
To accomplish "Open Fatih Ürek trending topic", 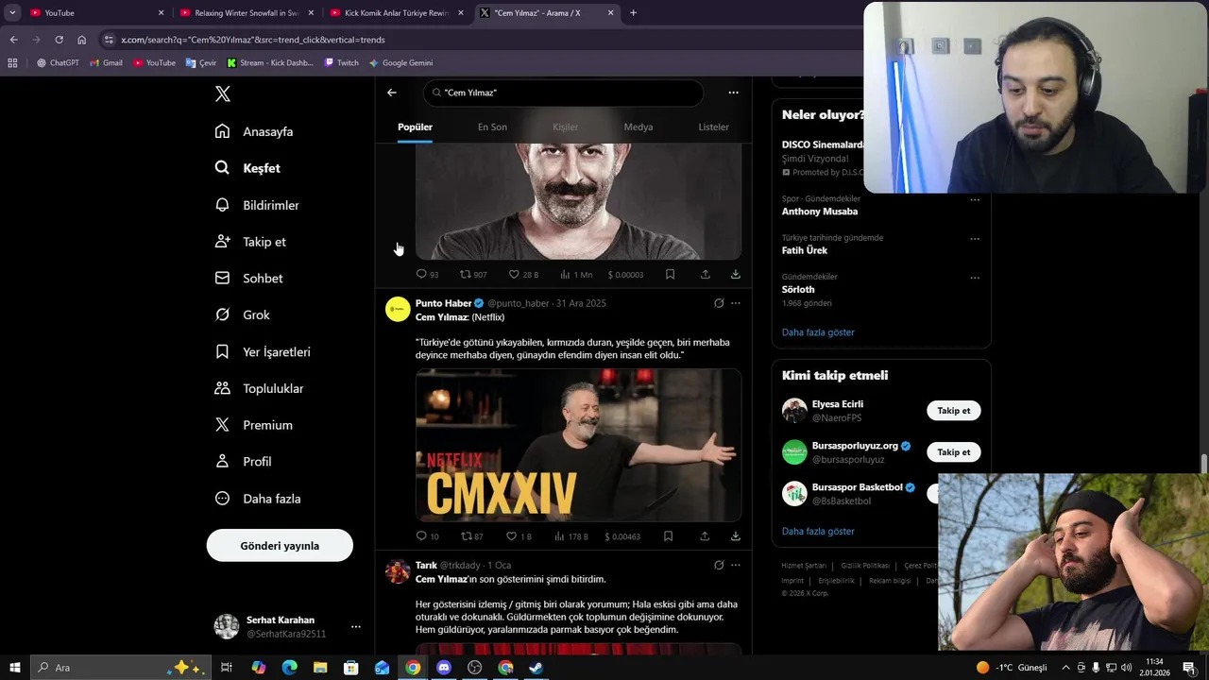I will click(805, 250).
